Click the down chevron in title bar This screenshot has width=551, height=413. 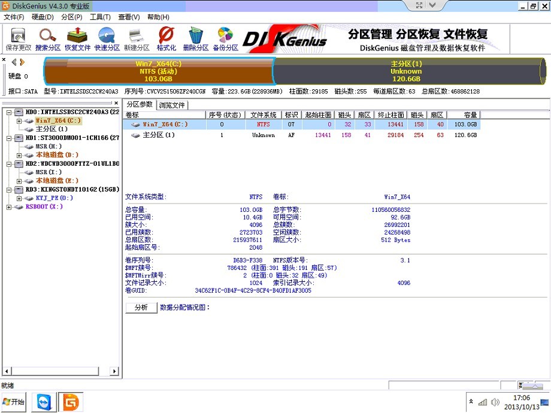(x=432, y=5)
